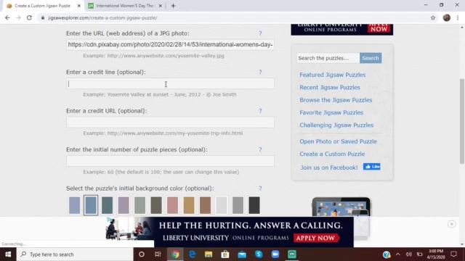Select the tan gold background swatch
Viewport: 465px width, 261px height.
pos(189,205)
